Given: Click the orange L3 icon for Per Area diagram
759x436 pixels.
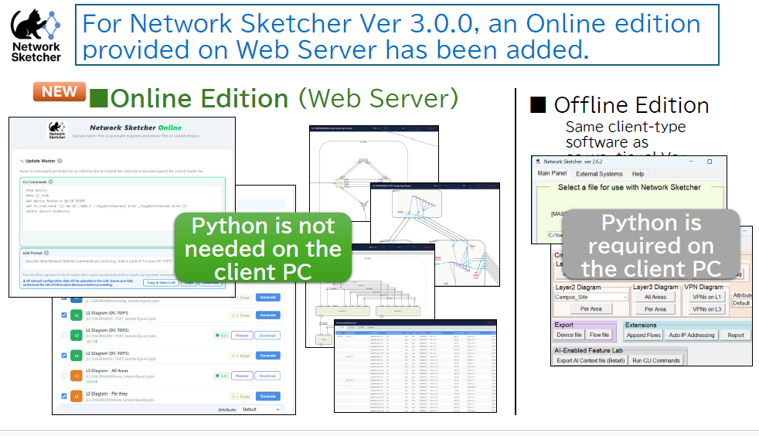Looking at the screenshot, I should (x=77, y=397).
